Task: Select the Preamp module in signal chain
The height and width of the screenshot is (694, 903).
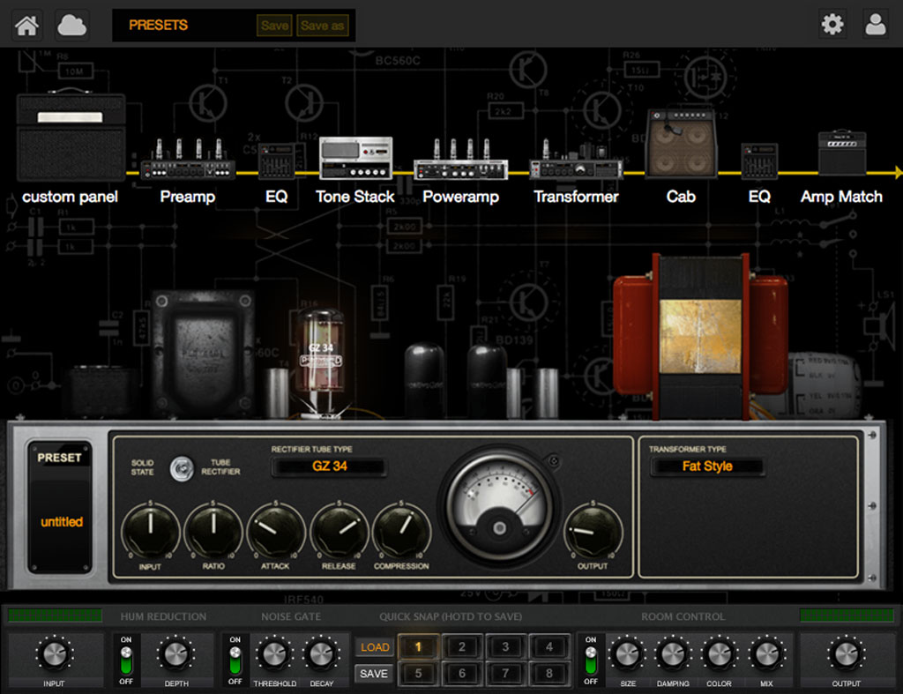Action: (187, 163)
